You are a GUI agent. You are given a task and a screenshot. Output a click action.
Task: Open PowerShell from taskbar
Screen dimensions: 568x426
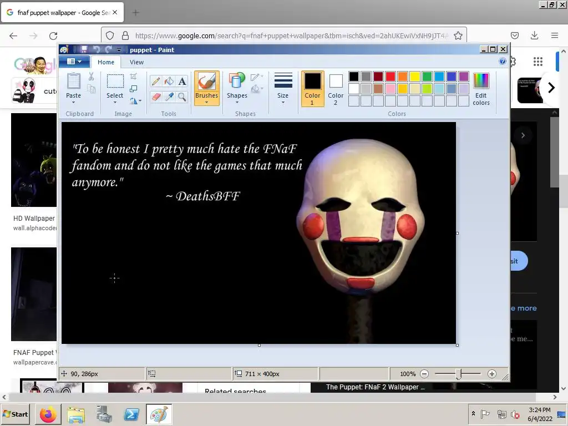pos(131,414)
